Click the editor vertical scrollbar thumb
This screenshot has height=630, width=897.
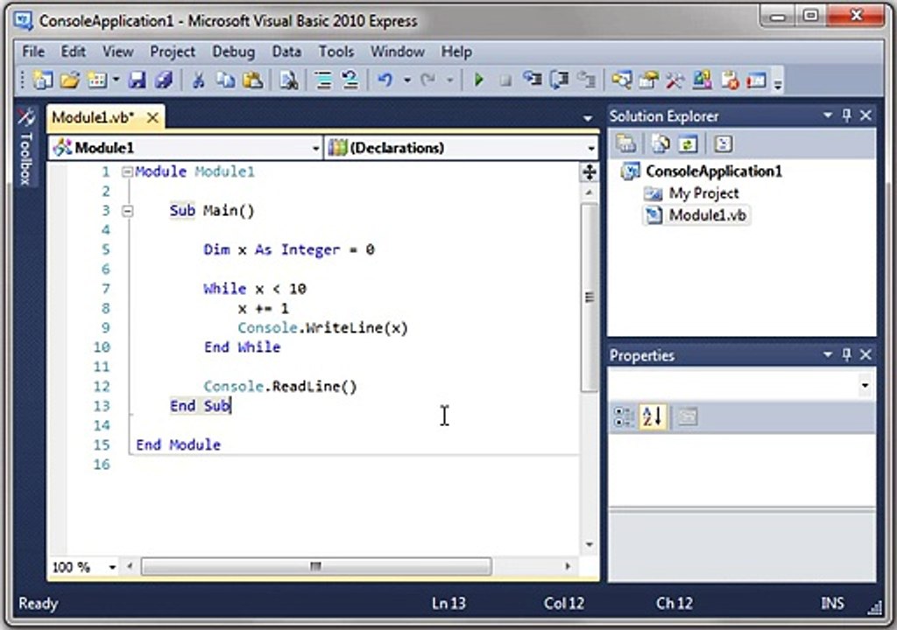590,297
